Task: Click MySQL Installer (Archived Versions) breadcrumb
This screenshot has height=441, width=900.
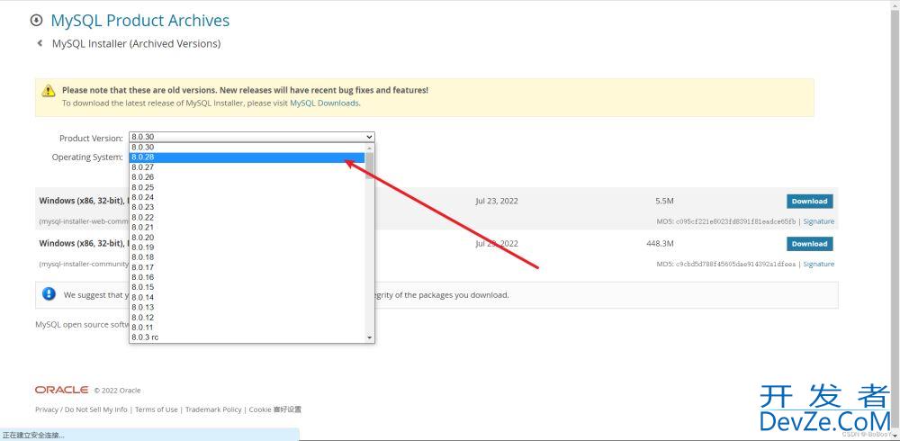Action: 136,43
